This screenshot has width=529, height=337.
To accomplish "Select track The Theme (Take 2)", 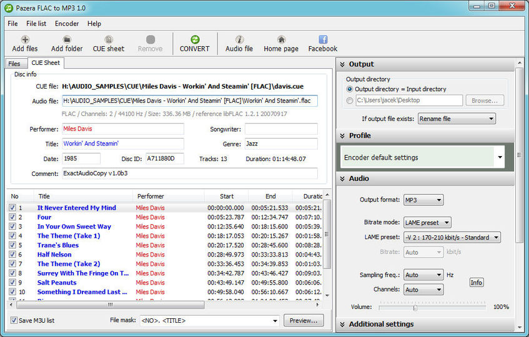I will 69,263.
